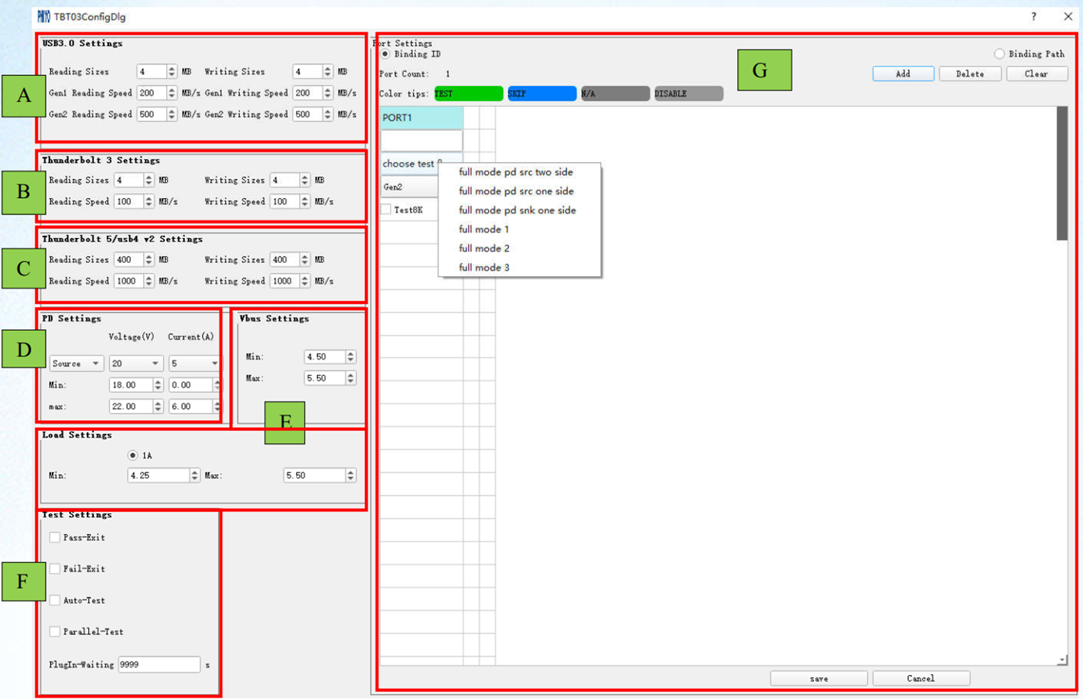This screenshot has width=1083, height=699.
Task: Select 'full mode 3' from the list
Action: point(483,268)
